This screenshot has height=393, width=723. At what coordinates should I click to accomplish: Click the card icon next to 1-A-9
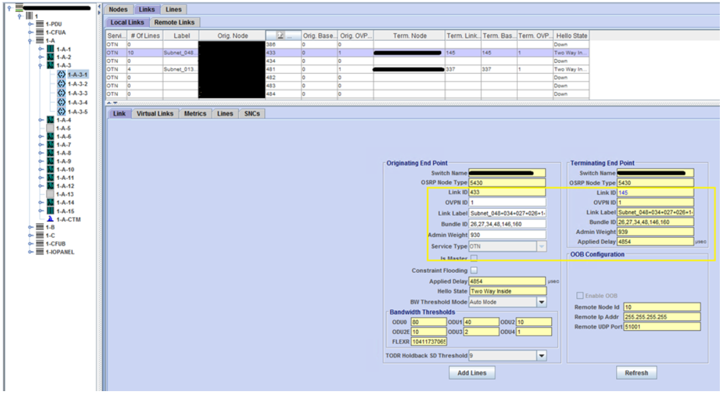point(50,161)
